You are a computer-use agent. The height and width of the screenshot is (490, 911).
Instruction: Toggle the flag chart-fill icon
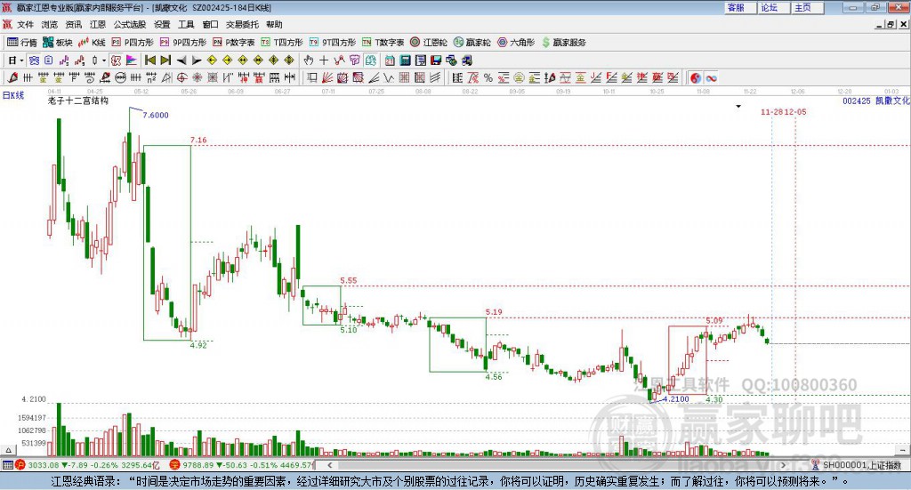(x=132, y=60)
